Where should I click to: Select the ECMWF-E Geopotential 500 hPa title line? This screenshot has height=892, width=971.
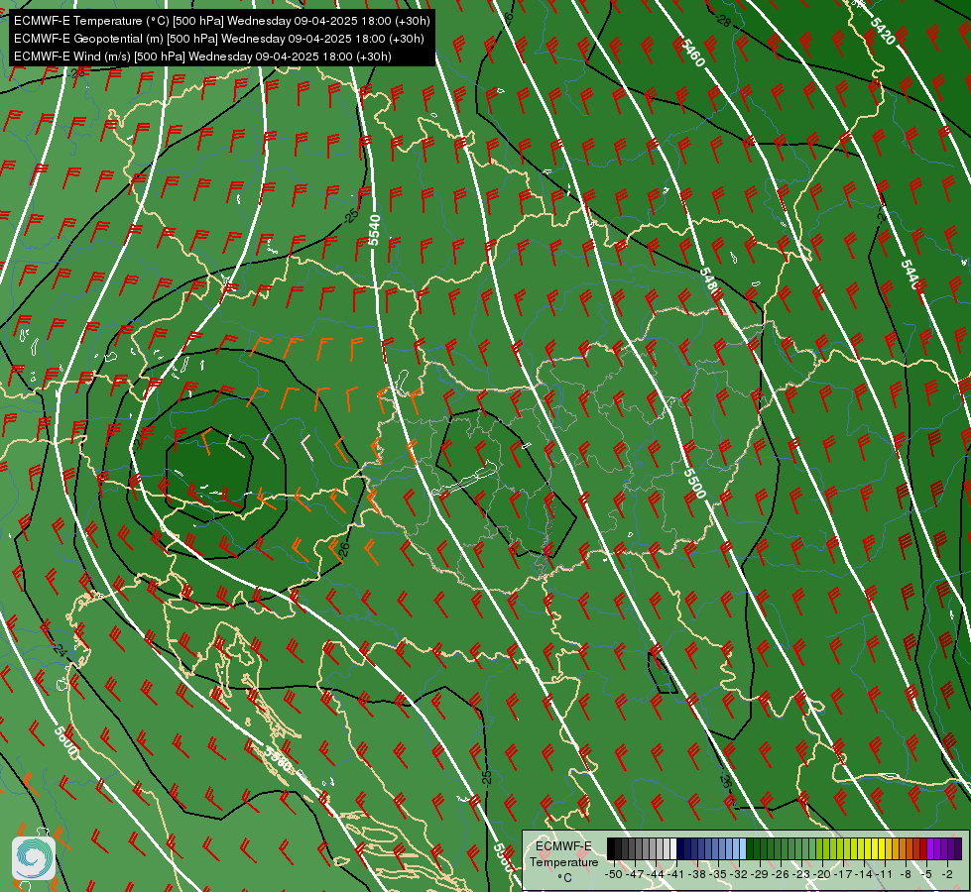click(x=218, y=39)
